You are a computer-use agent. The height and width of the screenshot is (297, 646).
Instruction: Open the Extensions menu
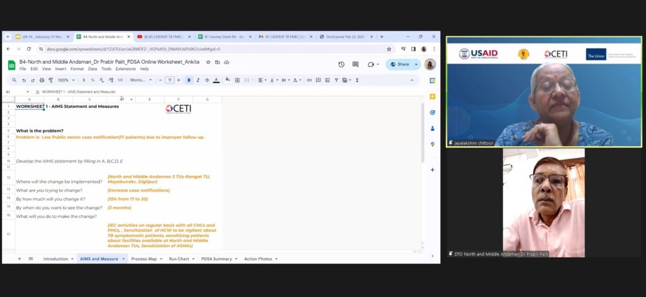point(125,69)
